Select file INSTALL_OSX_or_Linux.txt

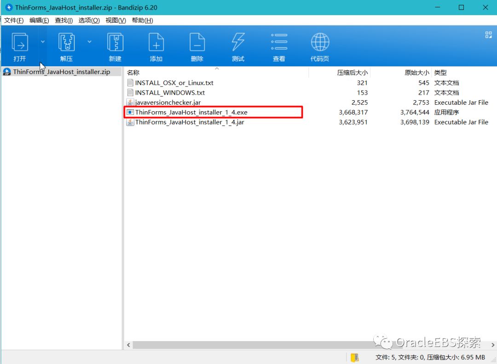pyautogui.click(x=174, y=83)
